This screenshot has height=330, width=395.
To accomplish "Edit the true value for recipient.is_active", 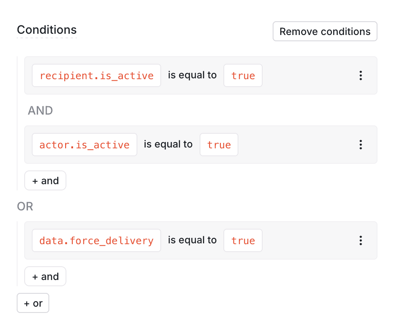I will click(243, 75).
